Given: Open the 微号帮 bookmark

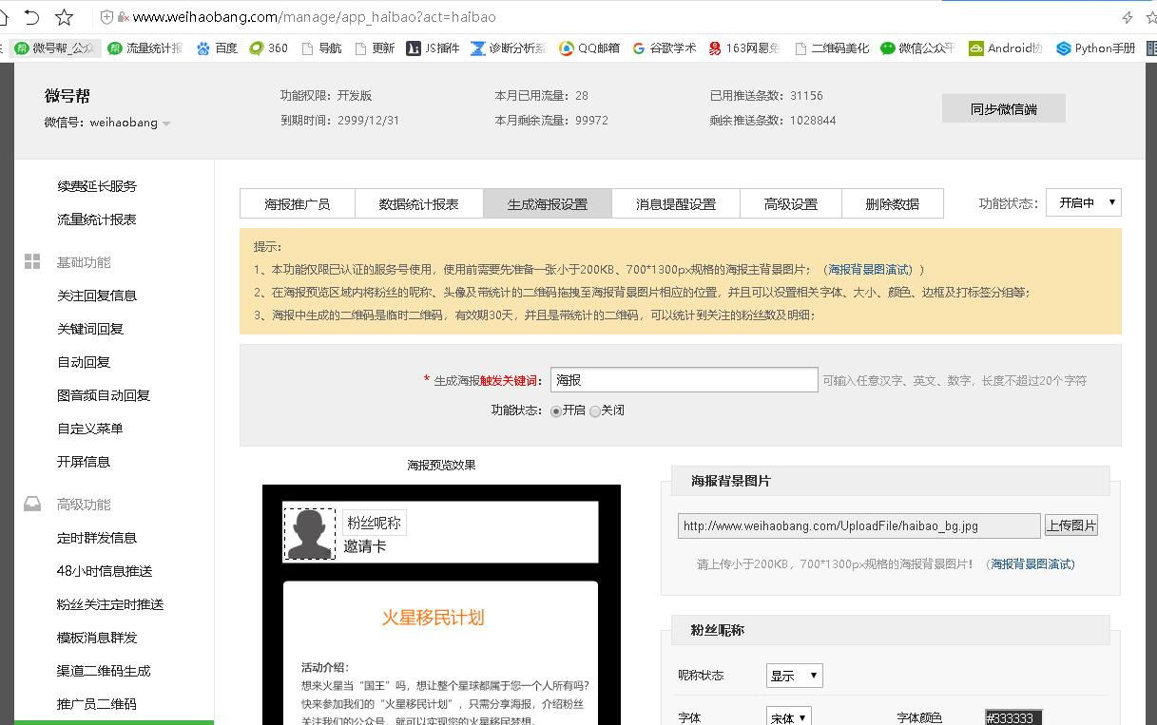Looking at the screenshot, I should pyautogui.click(x=54, y=48).
